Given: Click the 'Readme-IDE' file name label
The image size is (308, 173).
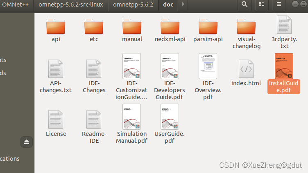Looking at the screenshot, I should click(x=94, y=137).
